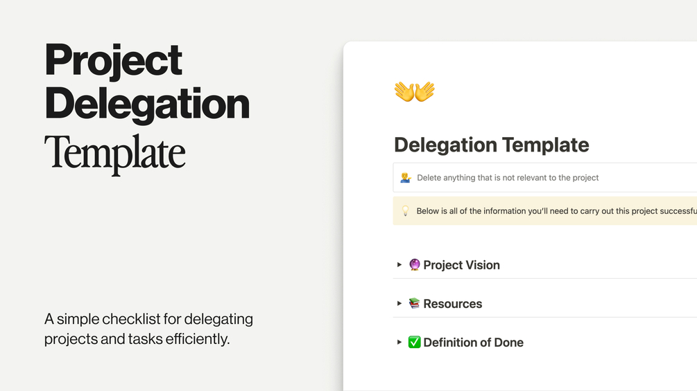Click the Project Vision heading text

pyautogui.click(x=461, y=265)
